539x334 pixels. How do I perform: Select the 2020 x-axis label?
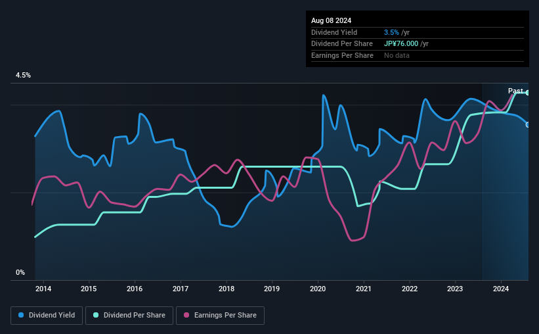point(318,289)
